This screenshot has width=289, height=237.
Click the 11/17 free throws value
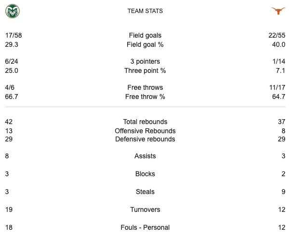tap(277, 87)
